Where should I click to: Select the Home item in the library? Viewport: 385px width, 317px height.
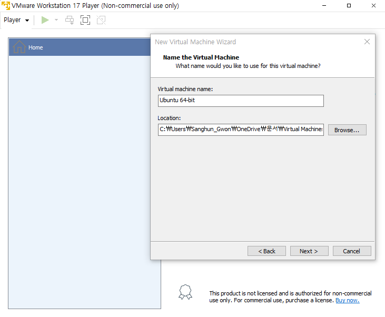coord(80,47)
